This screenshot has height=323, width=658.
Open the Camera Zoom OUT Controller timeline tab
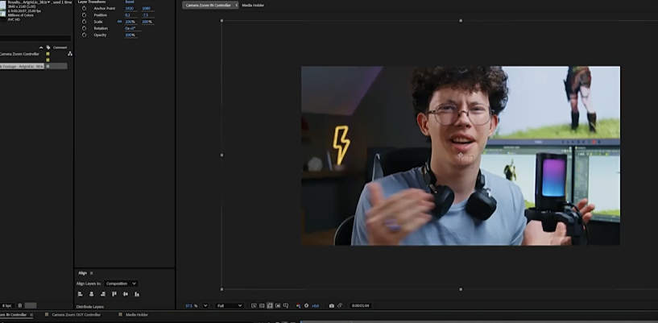coord(76,315)
